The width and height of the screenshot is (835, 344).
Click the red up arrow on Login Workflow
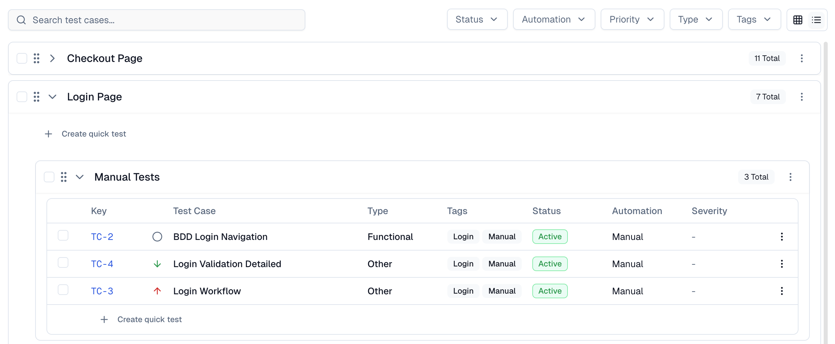[157, 291]
